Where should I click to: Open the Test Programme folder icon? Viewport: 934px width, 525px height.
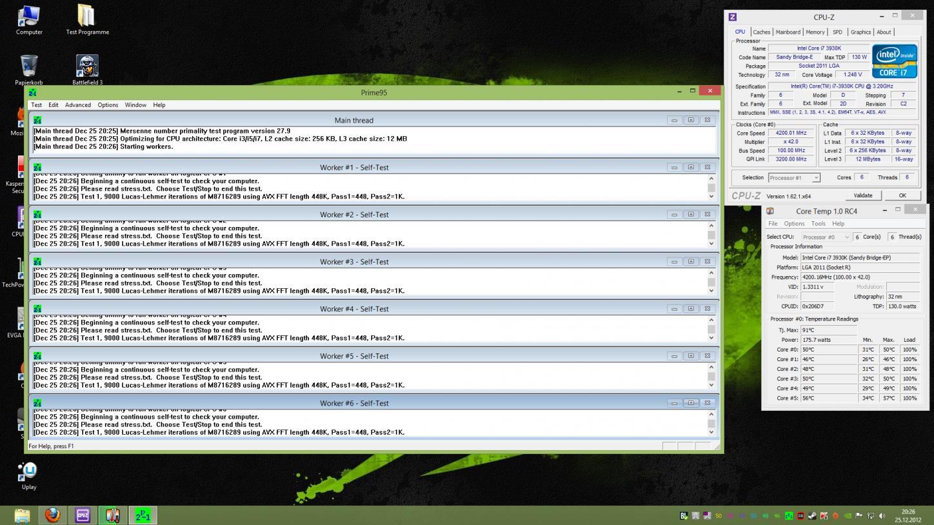pyautogui.click(x=87, y=16)
